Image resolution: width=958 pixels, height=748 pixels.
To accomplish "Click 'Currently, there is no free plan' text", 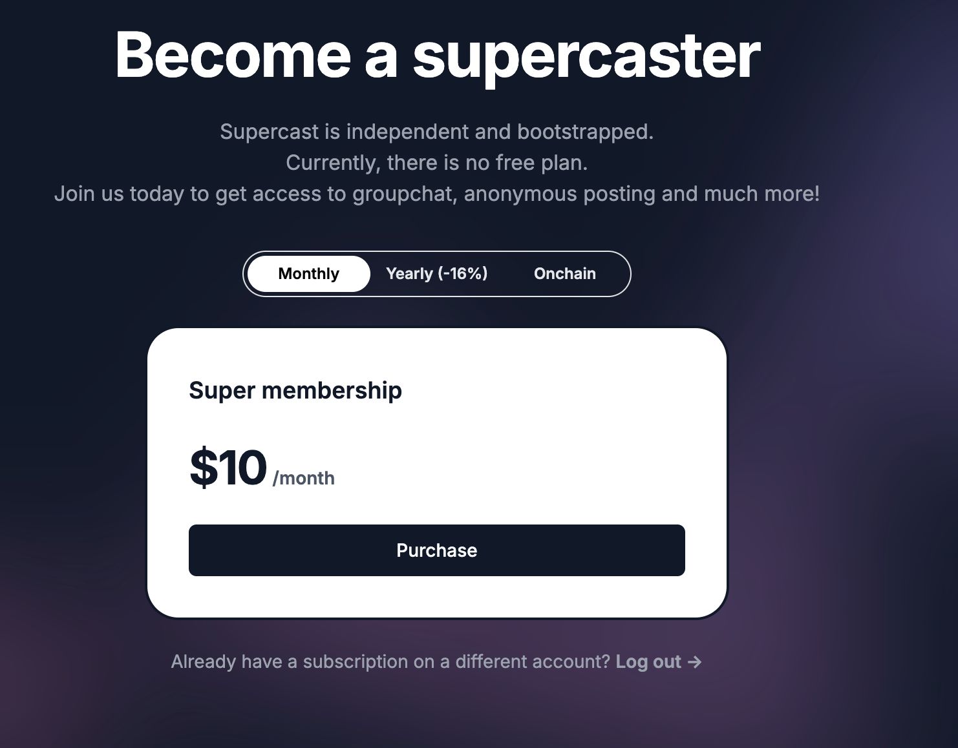I will (x=436, y=163).
